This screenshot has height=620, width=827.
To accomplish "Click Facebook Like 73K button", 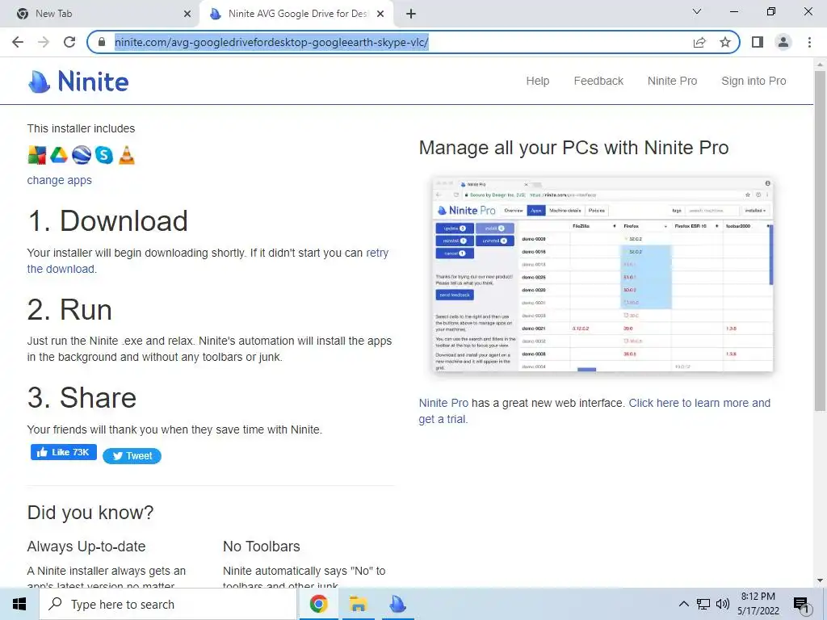I will tap(63, 452).
